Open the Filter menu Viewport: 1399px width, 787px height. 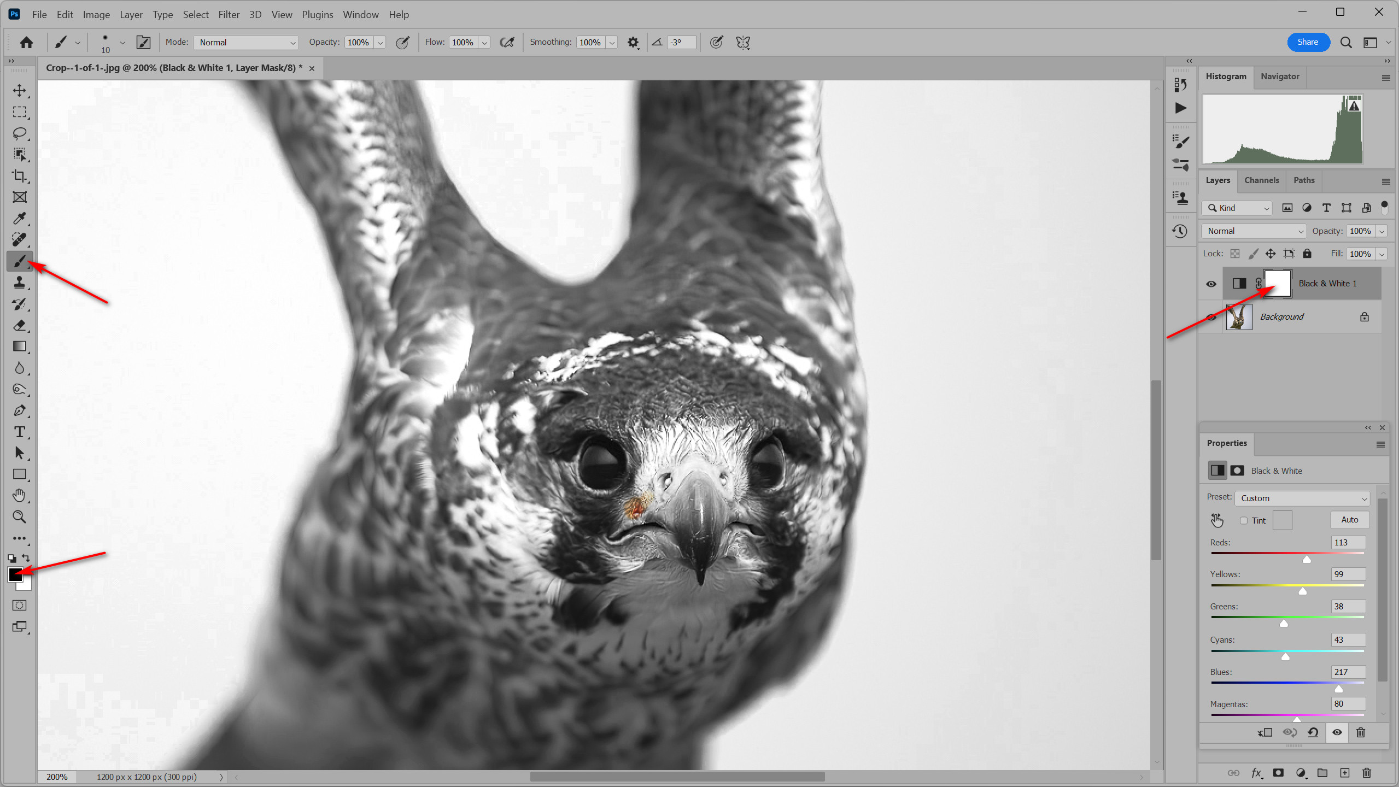[229, 15]
